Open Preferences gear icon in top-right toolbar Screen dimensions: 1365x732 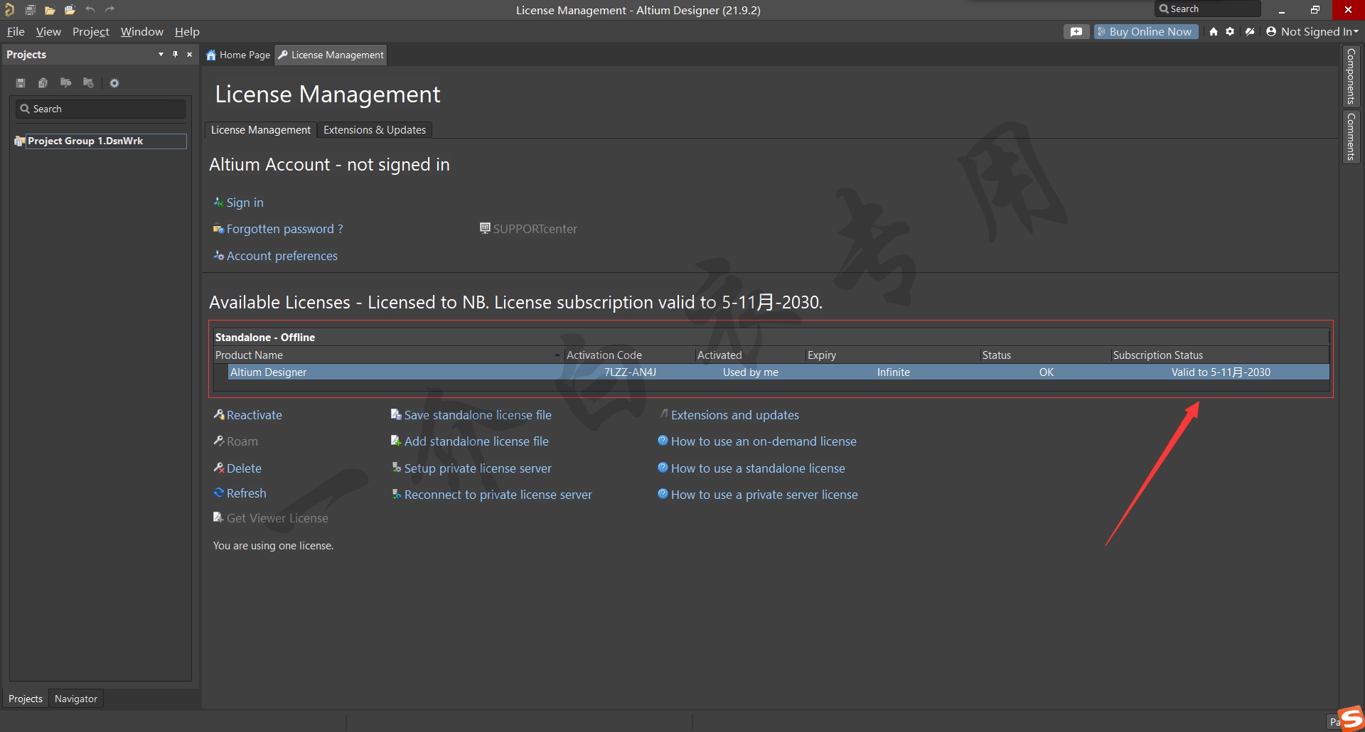pos(1230,32)
